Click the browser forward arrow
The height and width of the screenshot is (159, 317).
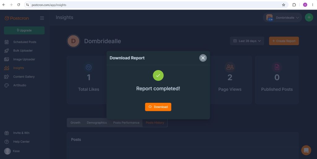[11, 5]
